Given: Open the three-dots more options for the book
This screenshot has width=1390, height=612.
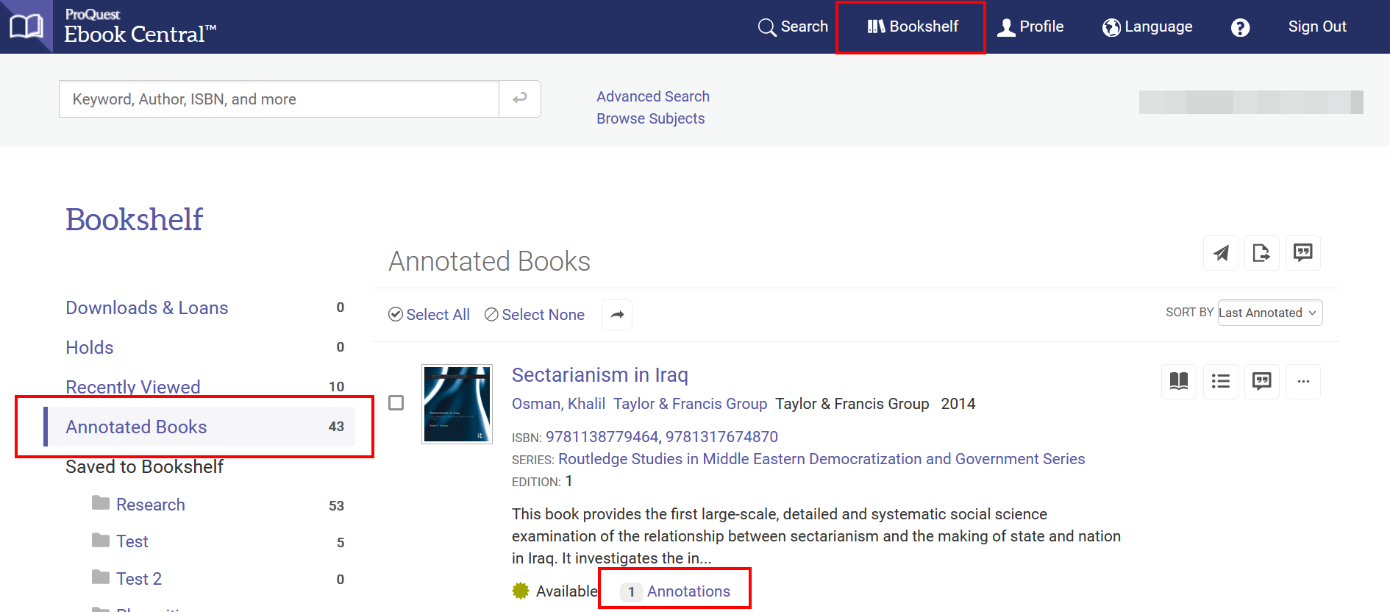Looking at the screenshot, I should 1303,381.
